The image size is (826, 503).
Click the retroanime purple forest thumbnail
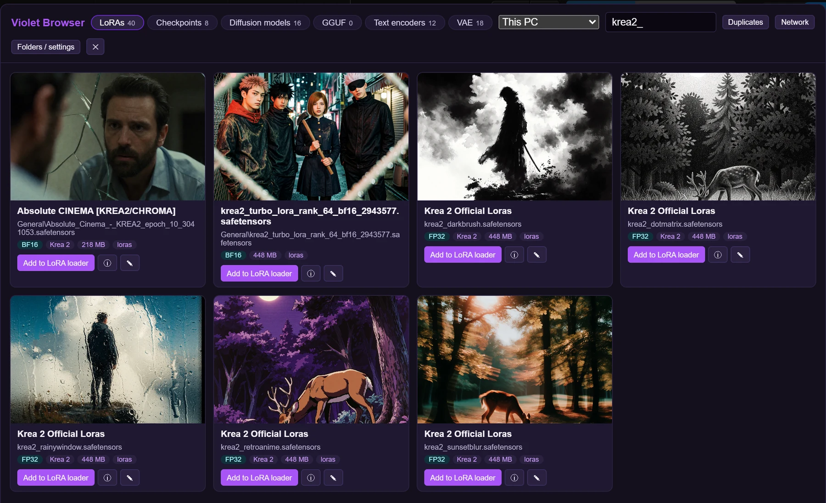311,359
